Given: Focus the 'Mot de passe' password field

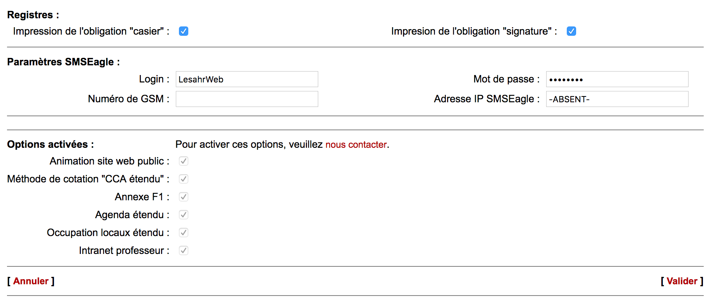Looking at the screenshot, I should click(617, 79).
